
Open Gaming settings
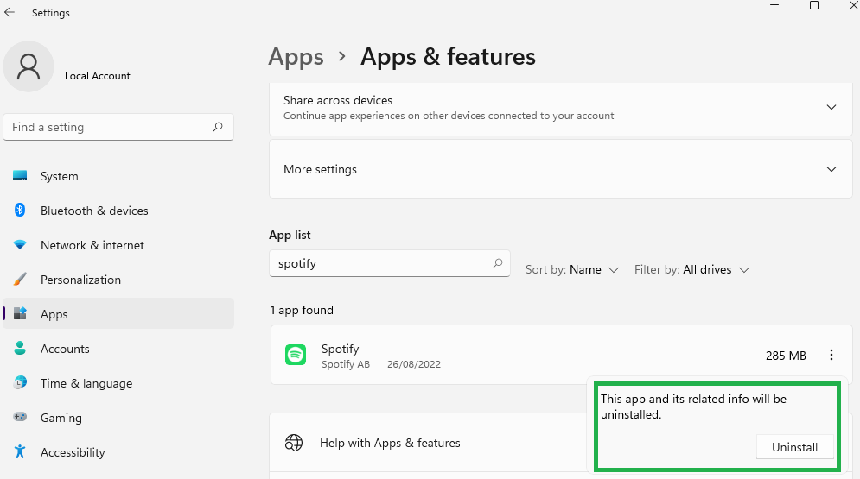pos(118,418)
